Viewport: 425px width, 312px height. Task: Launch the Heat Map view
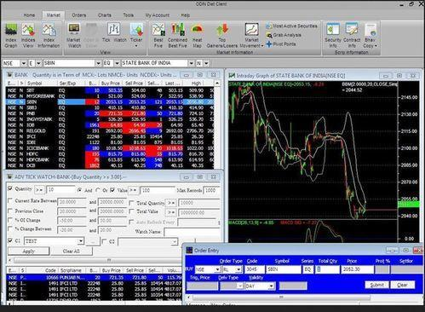click(197, 36)
